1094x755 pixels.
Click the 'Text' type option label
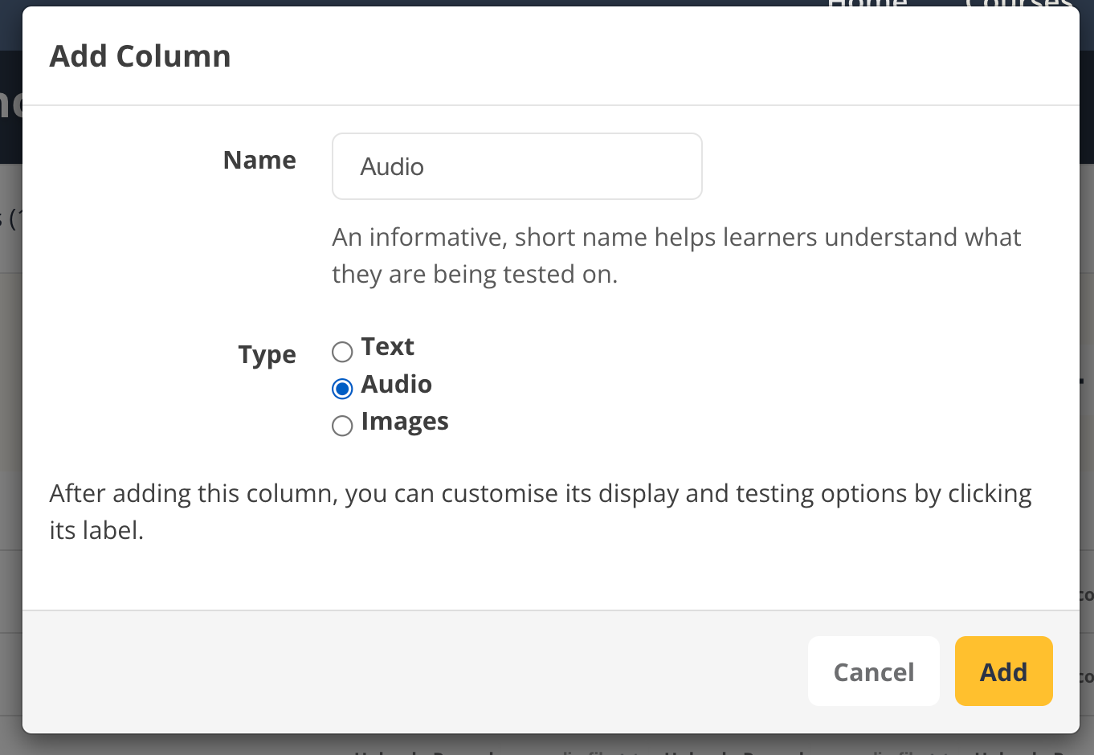(388, 347)
